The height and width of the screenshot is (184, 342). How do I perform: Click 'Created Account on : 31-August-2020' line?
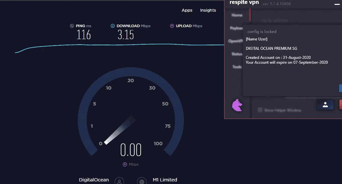tap(278, 58)
